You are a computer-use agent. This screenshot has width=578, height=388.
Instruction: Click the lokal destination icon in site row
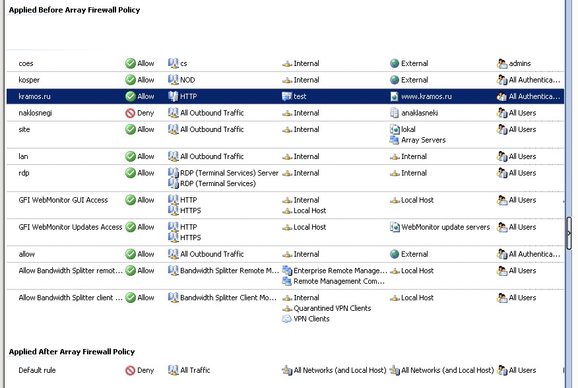tap(395, 129)
